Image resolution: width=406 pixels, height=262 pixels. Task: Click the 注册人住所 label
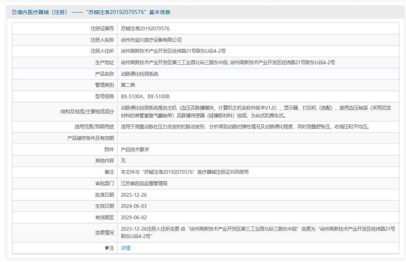point(102,51)
